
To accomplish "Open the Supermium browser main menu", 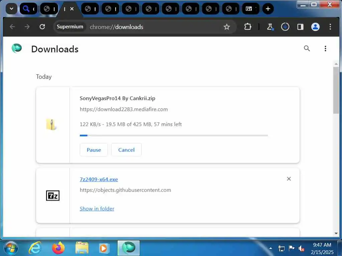I will [330, 27].
